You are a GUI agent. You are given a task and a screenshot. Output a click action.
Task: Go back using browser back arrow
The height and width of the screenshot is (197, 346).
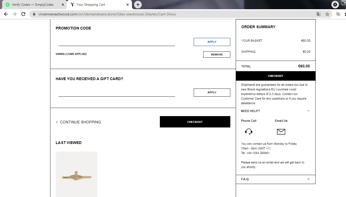(6, 14)
